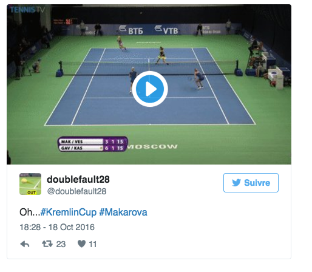Click the BTБ sponsor logo in video
Screen dimensions: 312x272
(131, 30)
